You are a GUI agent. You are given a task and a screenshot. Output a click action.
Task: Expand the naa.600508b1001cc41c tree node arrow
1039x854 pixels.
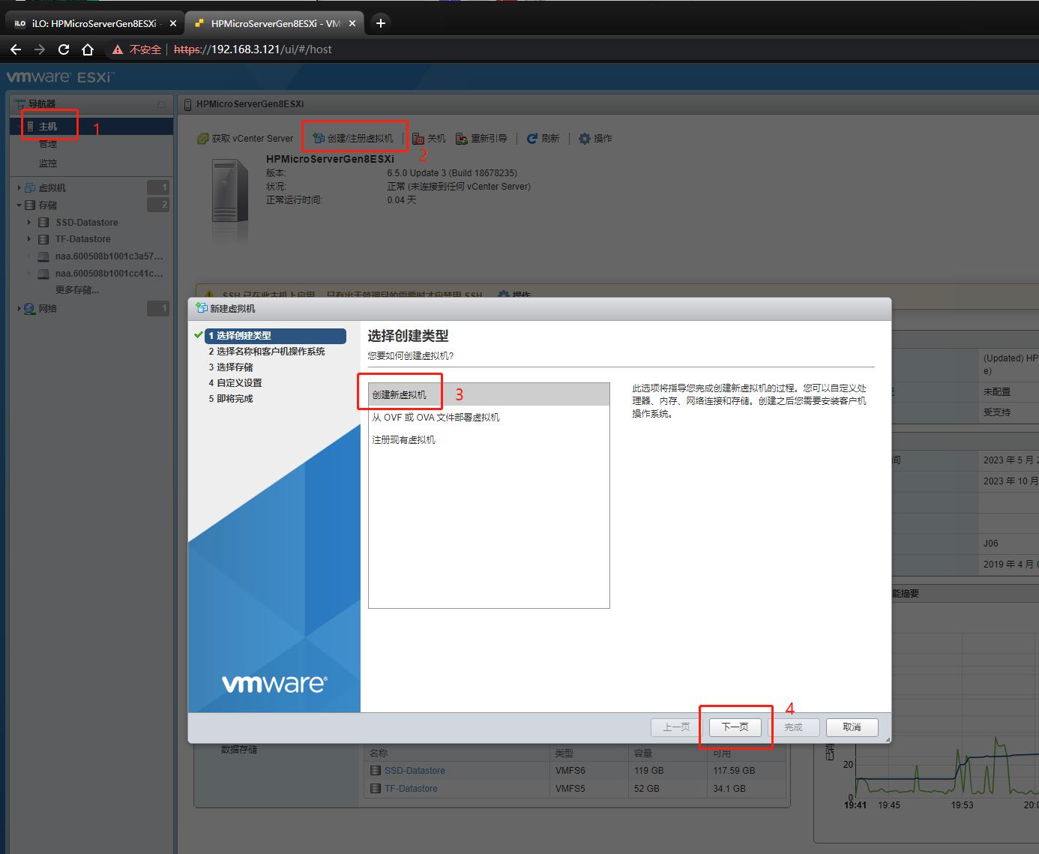click(x=29, y=274)
